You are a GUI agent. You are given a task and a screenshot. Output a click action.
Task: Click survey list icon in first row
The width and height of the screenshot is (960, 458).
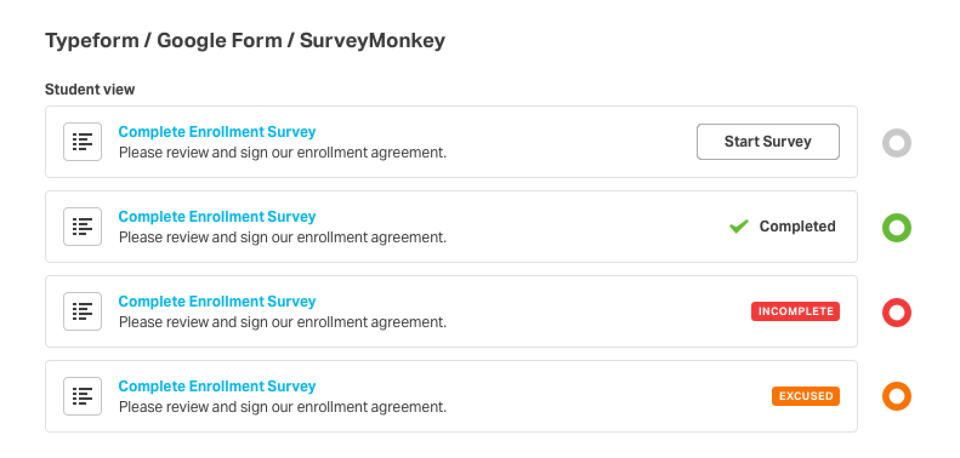pyautogui.click(x=83, y=142)
